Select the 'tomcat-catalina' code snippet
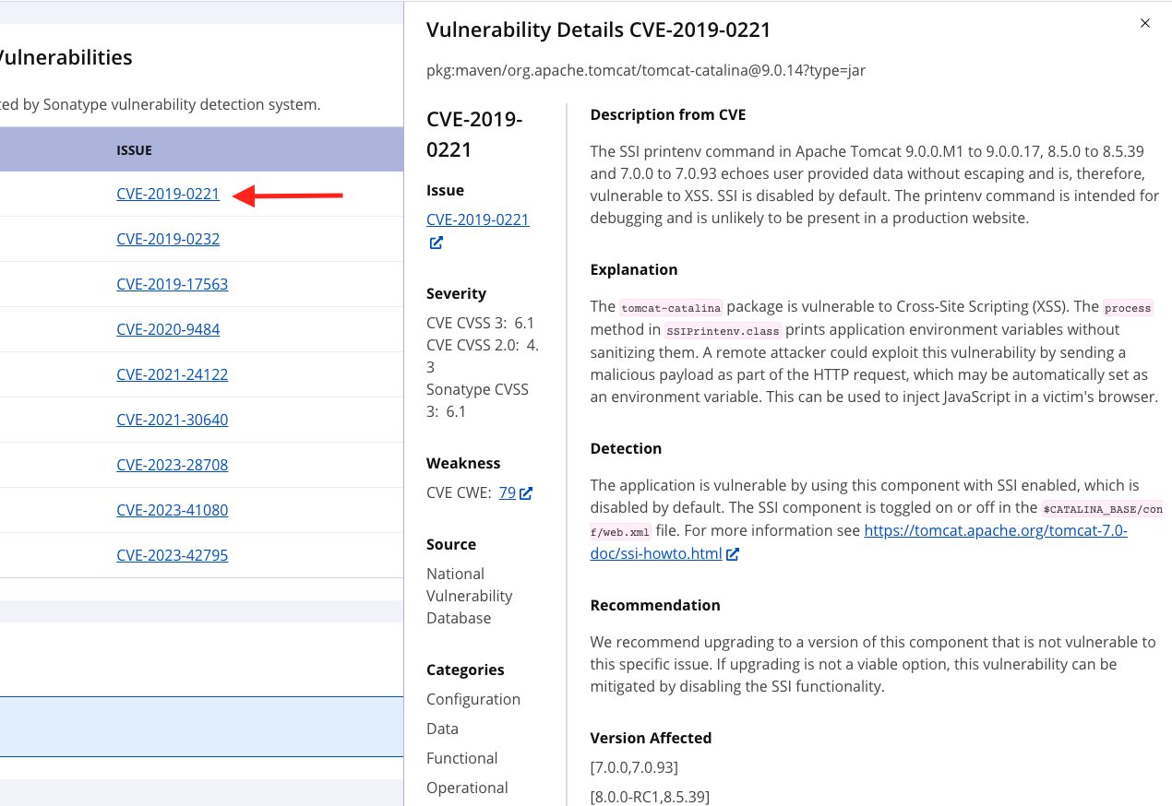 click(670, 308)
